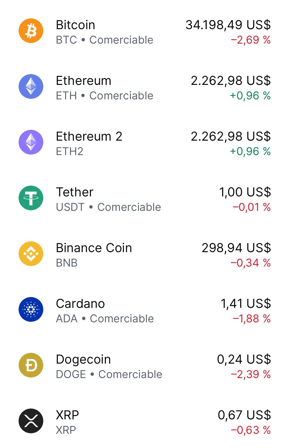Tap the green Tether icon
The height and width of the screenshot is (448, 290).
[x=31, y=198]
